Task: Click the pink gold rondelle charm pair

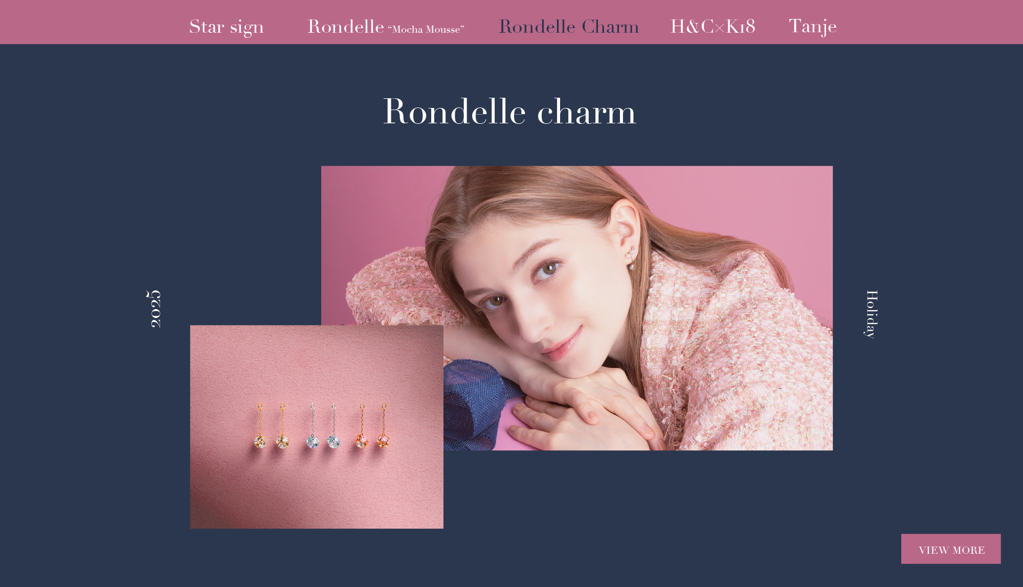Action: pyautogui.click(x=373, y=426)
